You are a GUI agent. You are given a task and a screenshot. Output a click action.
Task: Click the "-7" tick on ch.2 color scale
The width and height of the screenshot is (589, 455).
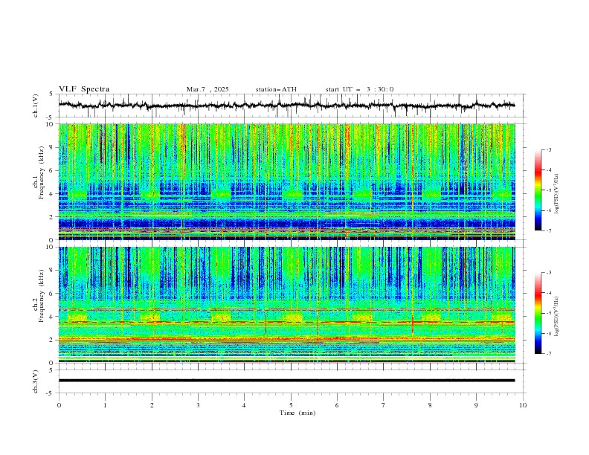tap(549, 353)
